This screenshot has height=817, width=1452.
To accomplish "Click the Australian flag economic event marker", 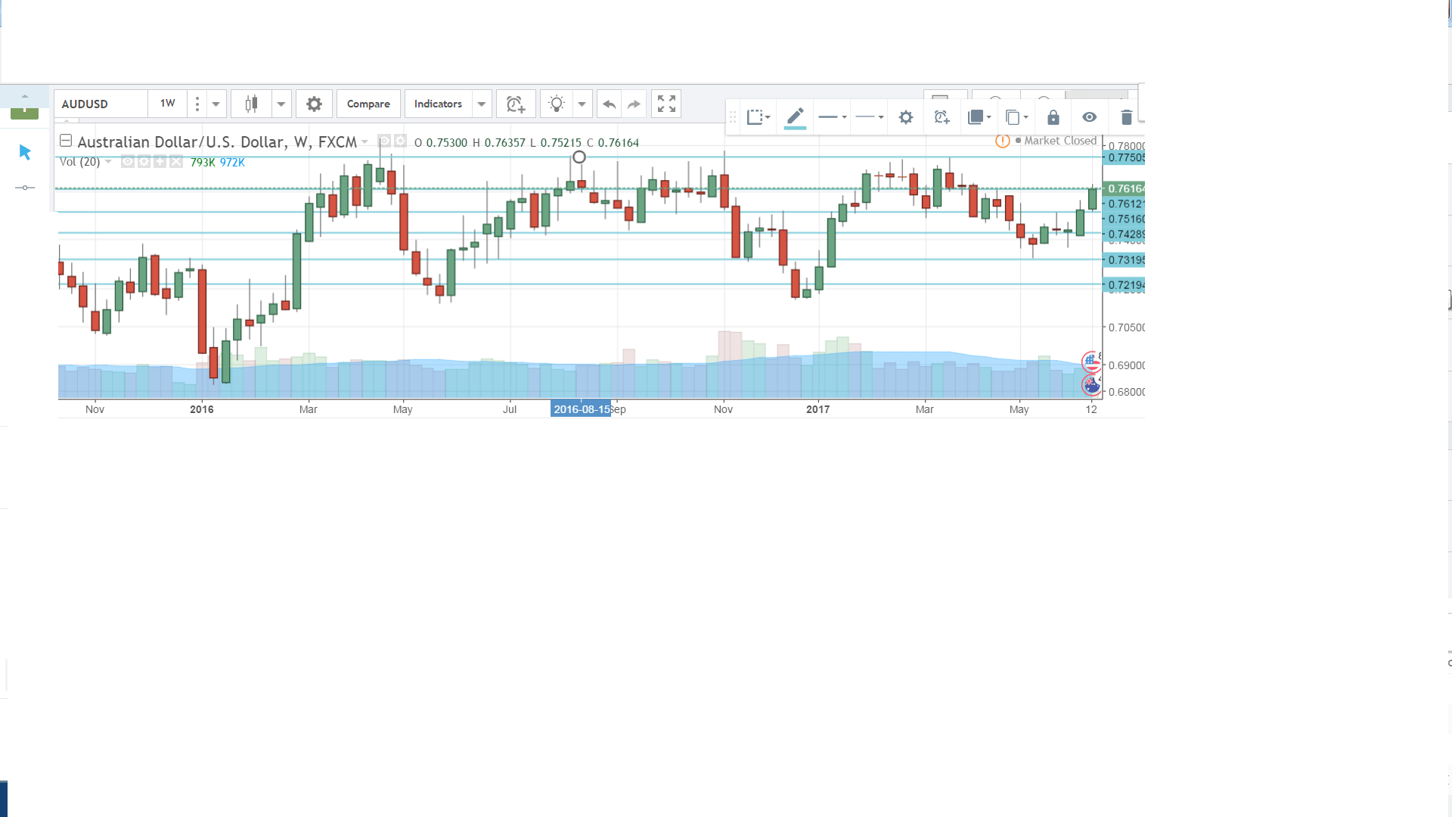I will (1091, 385).
